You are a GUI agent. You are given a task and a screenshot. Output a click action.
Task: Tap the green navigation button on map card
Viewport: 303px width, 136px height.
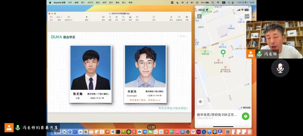click(245, 116)
